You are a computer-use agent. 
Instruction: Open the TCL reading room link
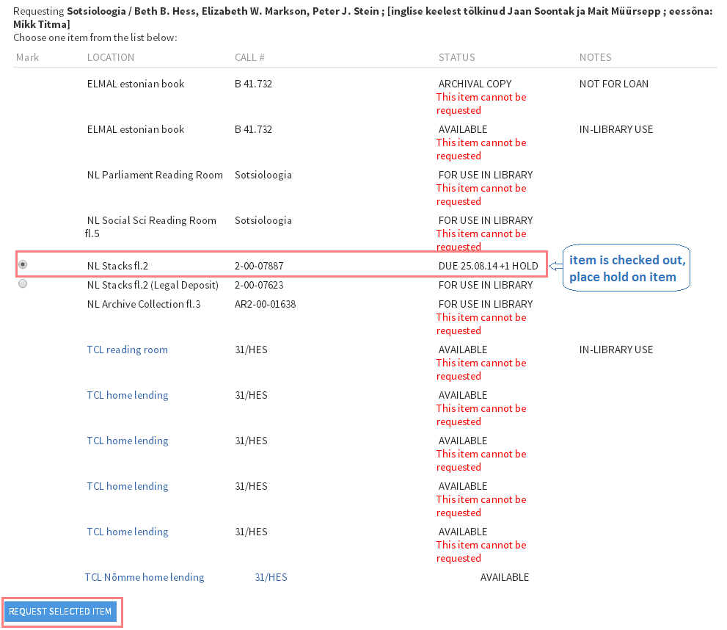coord(128,350)
